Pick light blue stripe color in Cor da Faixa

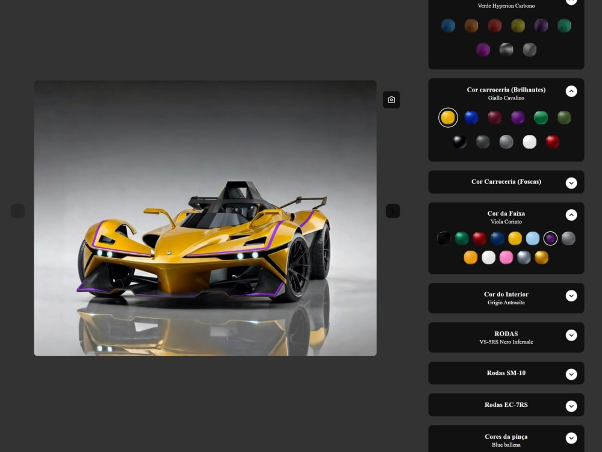pos(533,238)
